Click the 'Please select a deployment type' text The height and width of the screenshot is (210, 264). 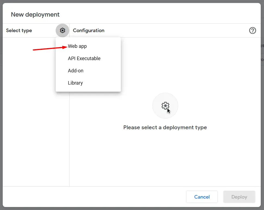tap(165, 127)
